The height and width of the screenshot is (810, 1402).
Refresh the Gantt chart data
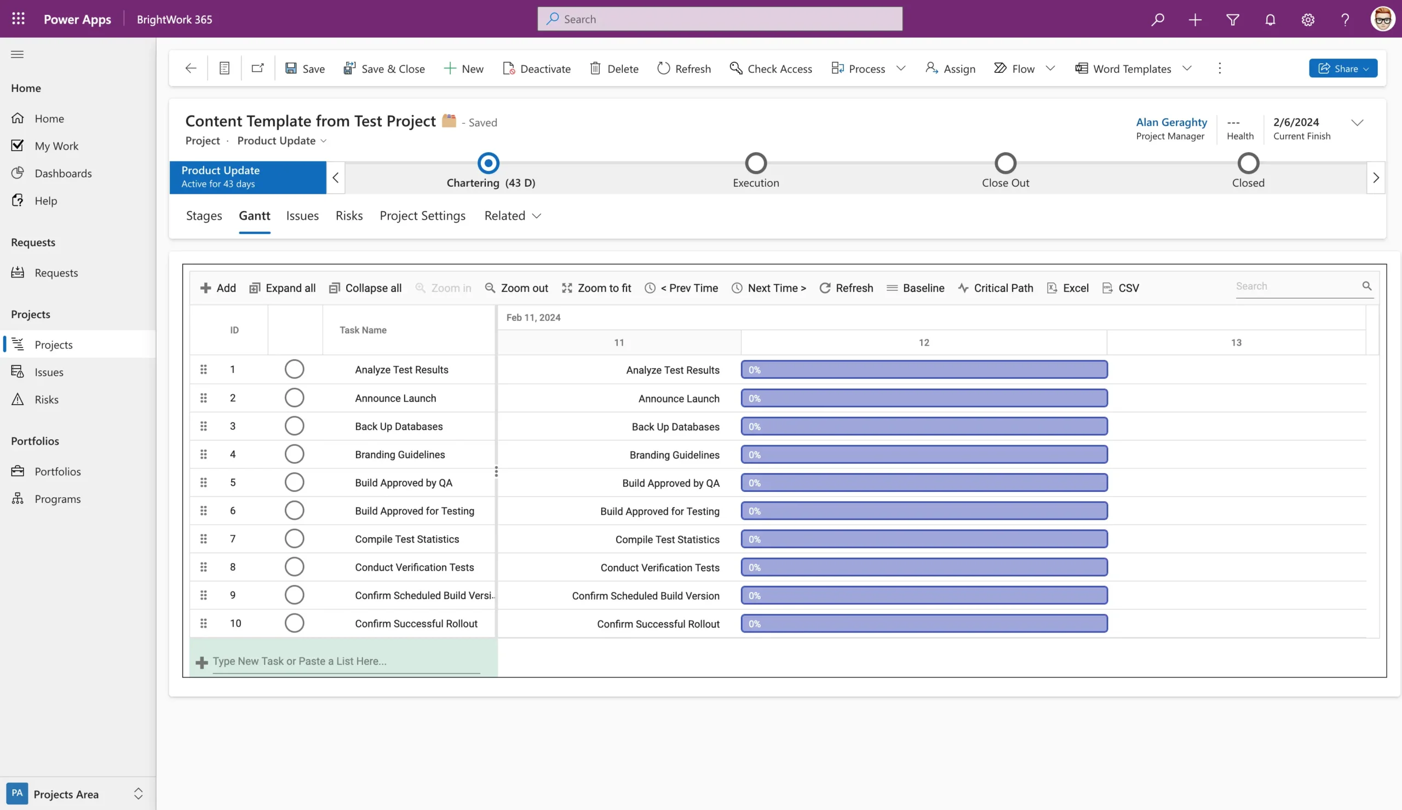pyautogui.click(x=846, y=288)
